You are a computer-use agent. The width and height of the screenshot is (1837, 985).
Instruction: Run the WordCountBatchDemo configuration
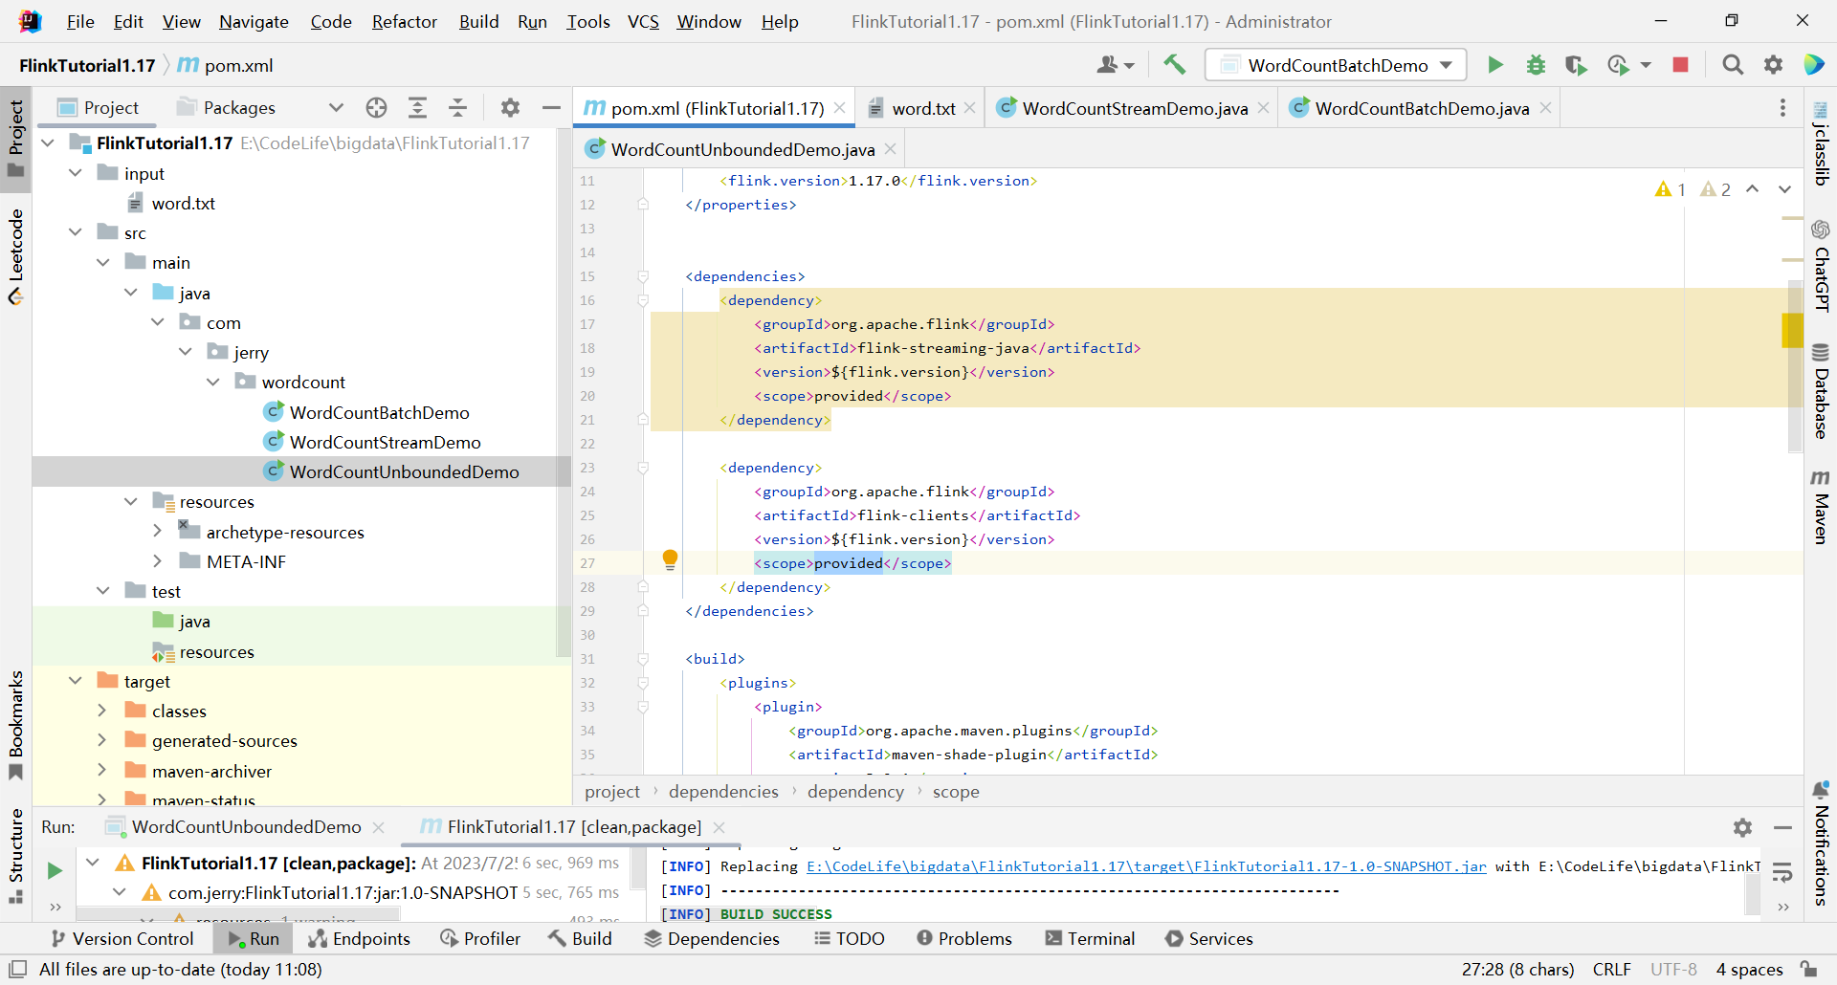[x=1495, y=65]
